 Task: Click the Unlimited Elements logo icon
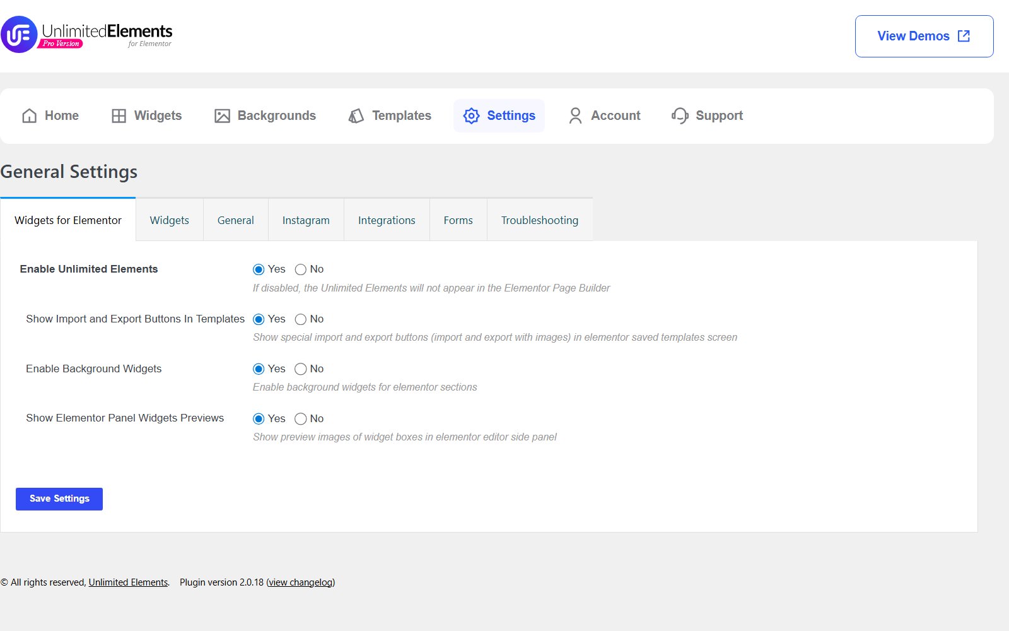click(x=19, y=35)
